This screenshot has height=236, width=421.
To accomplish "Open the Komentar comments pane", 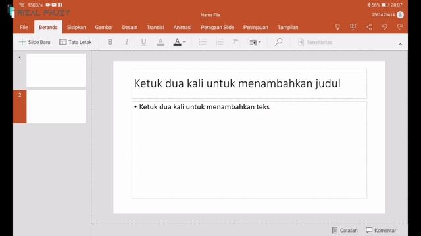I will (x=381, y=230).
